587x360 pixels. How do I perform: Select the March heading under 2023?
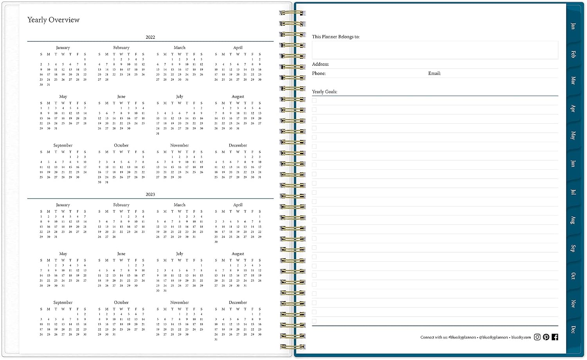(180, 205)
